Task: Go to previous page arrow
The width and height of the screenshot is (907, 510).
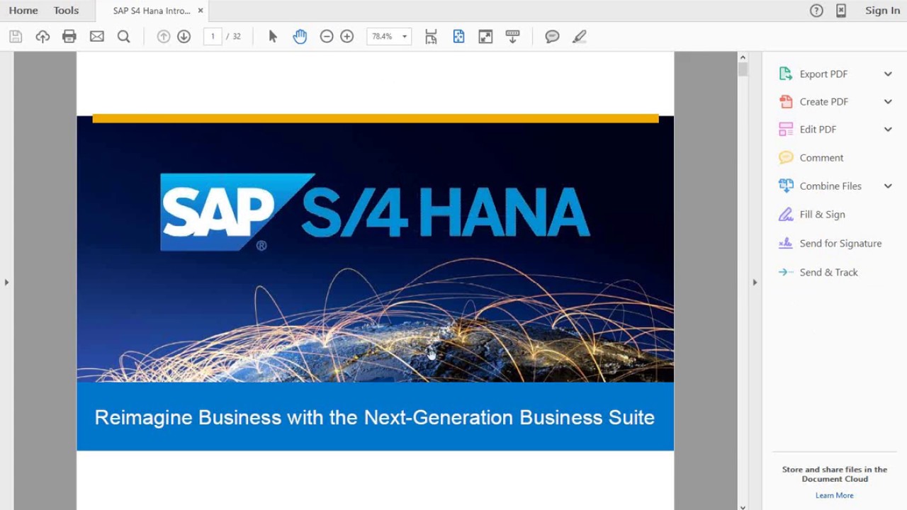Action: coord(164,37)
